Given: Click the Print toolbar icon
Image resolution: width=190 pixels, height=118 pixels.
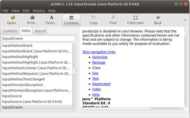Looking at the screenshot, I should (x=32, y=18).
